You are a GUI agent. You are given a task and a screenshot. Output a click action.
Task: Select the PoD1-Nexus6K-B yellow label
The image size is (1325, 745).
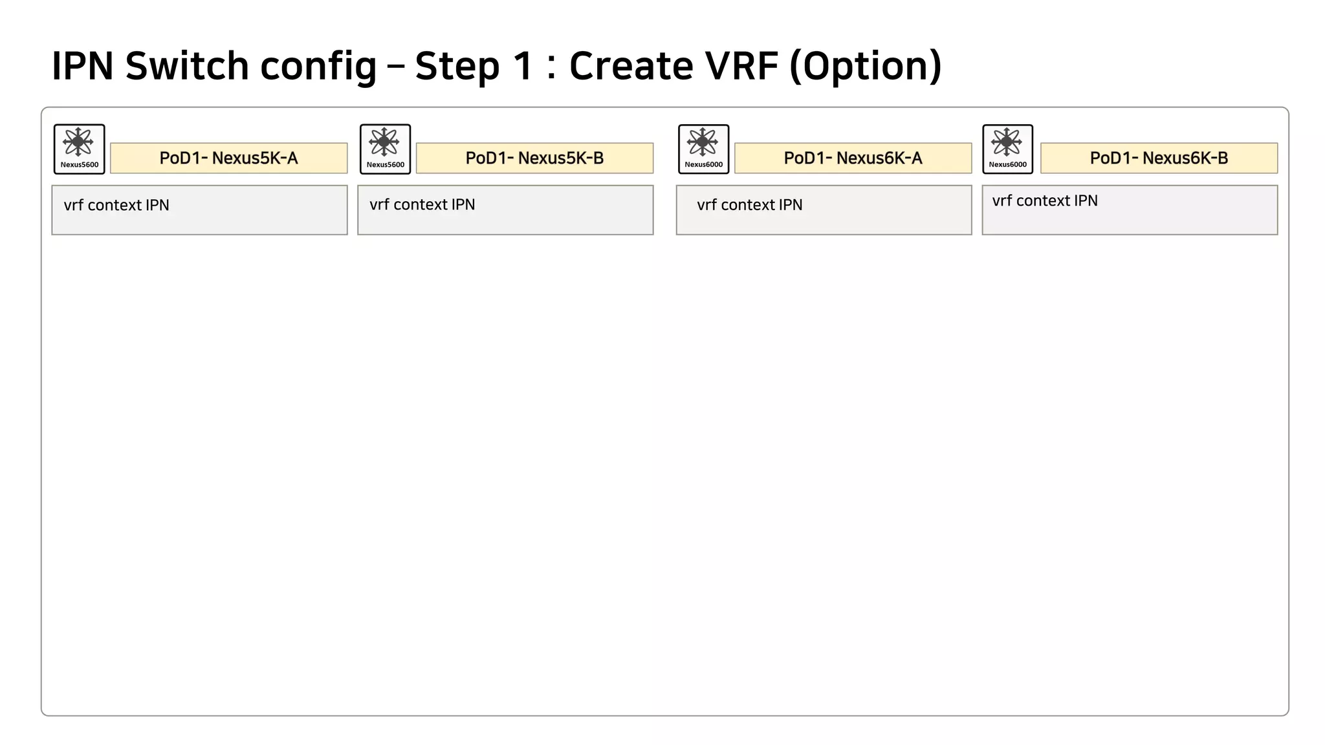[x=1159, y=158]
